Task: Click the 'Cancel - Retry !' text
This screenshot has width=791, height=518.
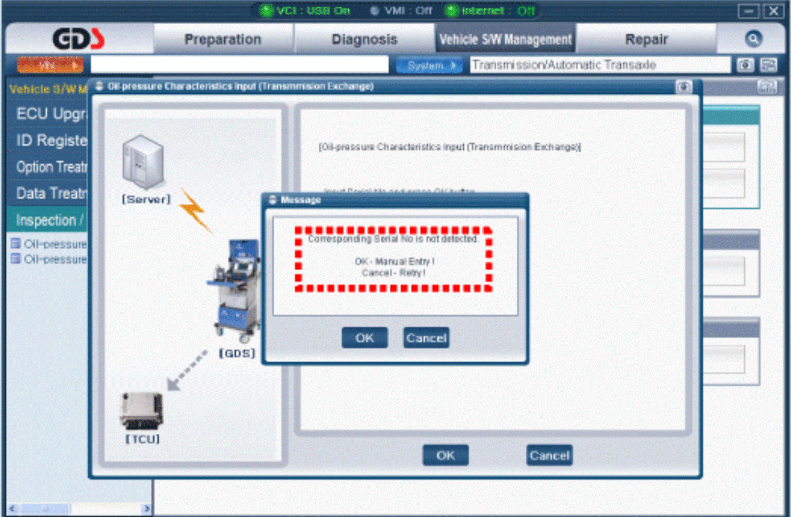Action: pos(393,273)
